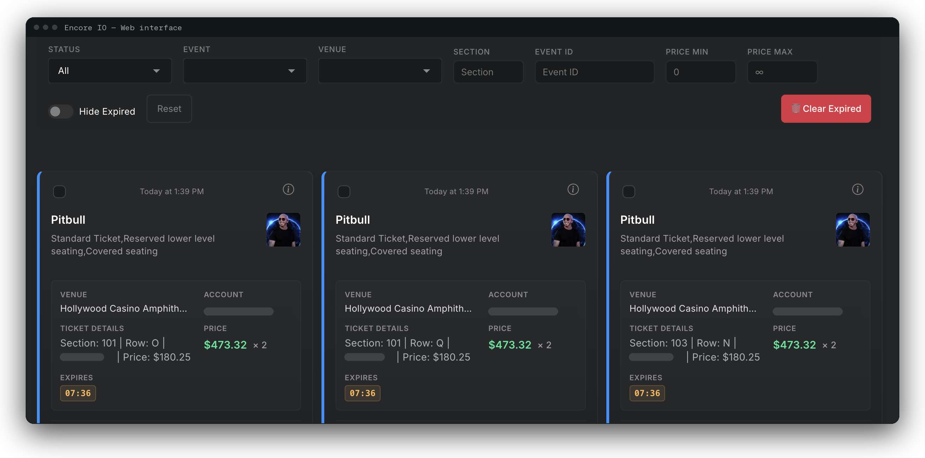Click the $473.32 price on Section 103 card

point(794,345)
